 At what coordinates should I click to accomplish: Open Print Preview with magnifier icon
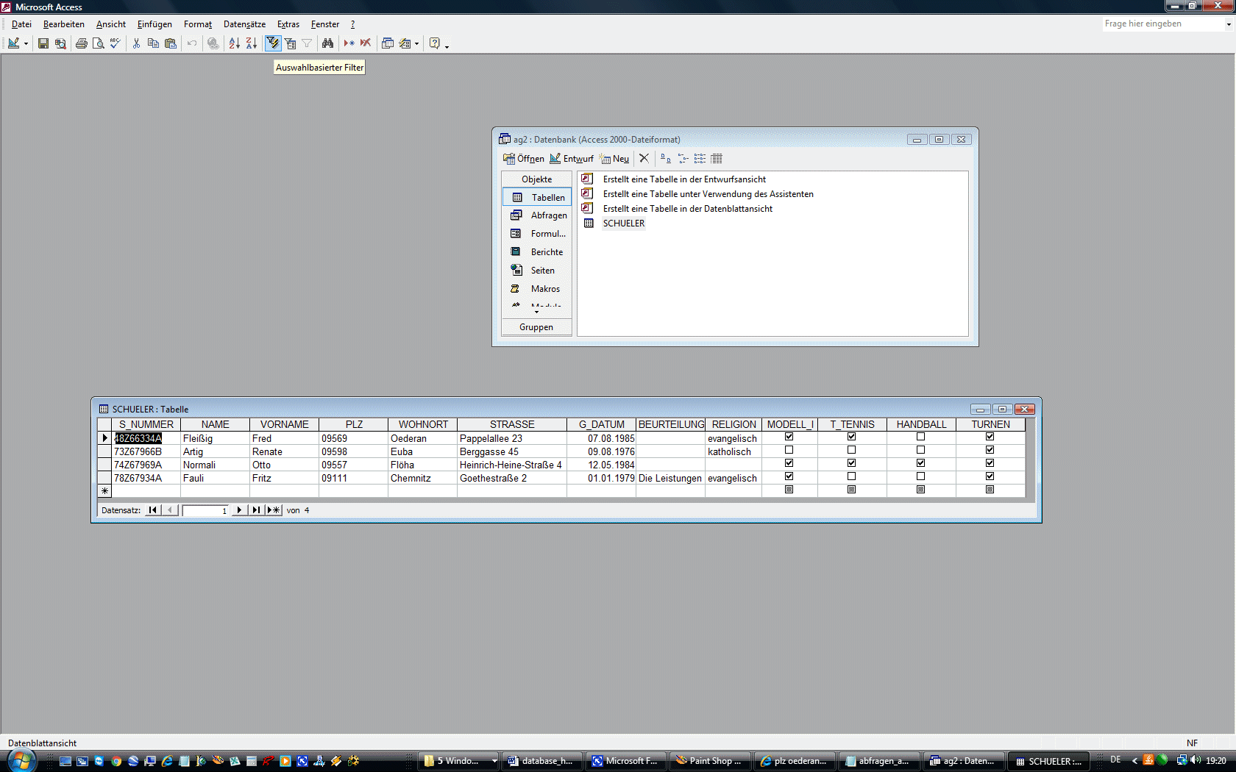(x=99, y=43)
